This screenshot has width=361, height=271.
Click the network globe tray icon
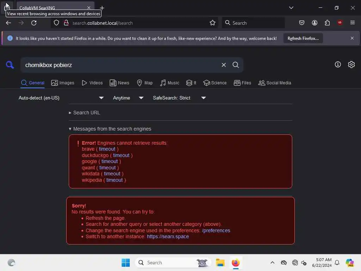pos(295,263)
